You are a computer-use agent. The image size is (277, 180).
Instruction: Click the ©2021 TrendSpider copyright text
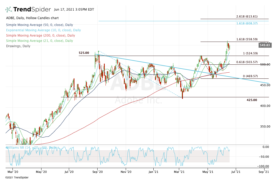(x=17, y=178)
